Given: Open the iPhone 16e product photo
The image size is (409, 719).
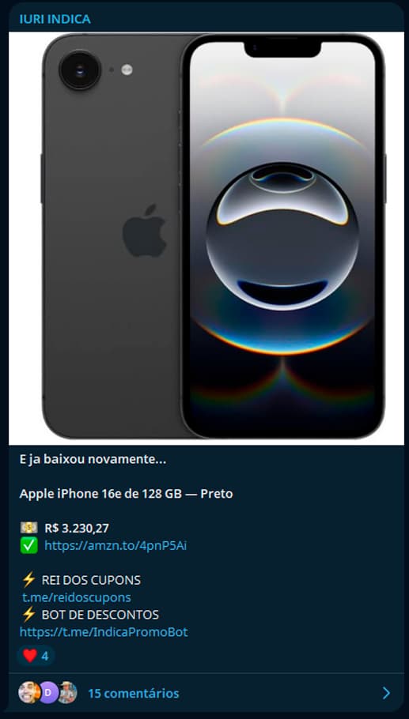Looking at the screenshot, I should point(206,238).
